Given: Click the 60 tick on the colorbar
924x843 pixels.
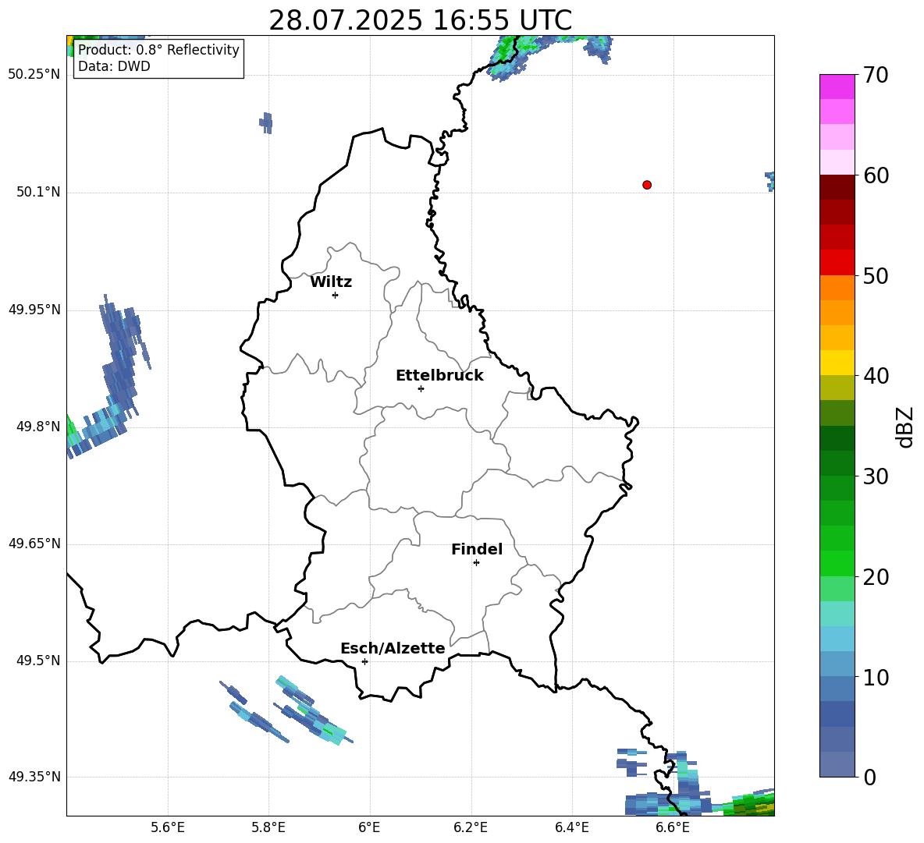Looking at the screenshot, I should click(x=876, y=175).
